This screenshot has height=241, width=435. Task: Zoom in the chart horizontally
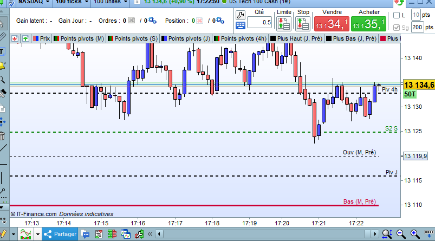pyautogui.click(x=415, y=235)
